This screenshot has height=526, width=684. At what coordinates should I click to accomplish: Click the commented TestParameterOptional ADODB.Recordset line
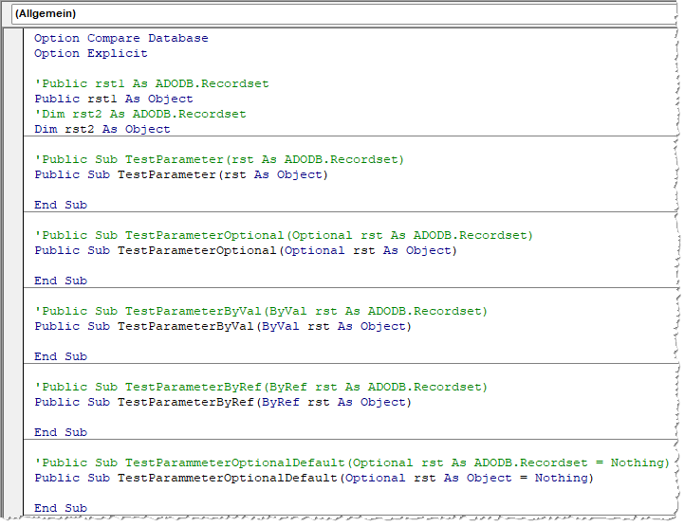283,235
